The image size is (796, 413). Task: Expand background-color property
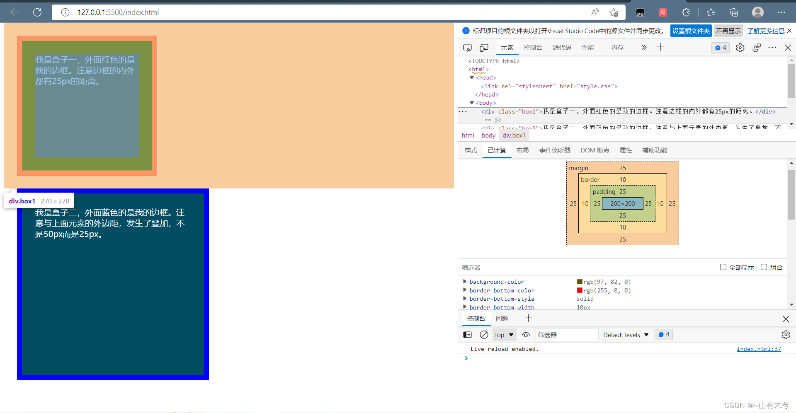(465, 282)
